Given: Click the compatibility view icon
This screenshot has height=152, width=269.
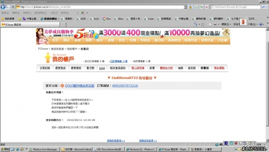Looking at the screenshot, I should (x=196, y=7).
